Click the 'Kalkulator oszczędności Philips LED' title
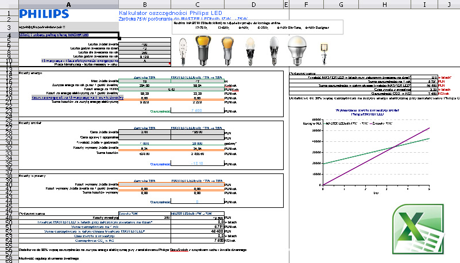The image size is (460, 263). [171, 13]
